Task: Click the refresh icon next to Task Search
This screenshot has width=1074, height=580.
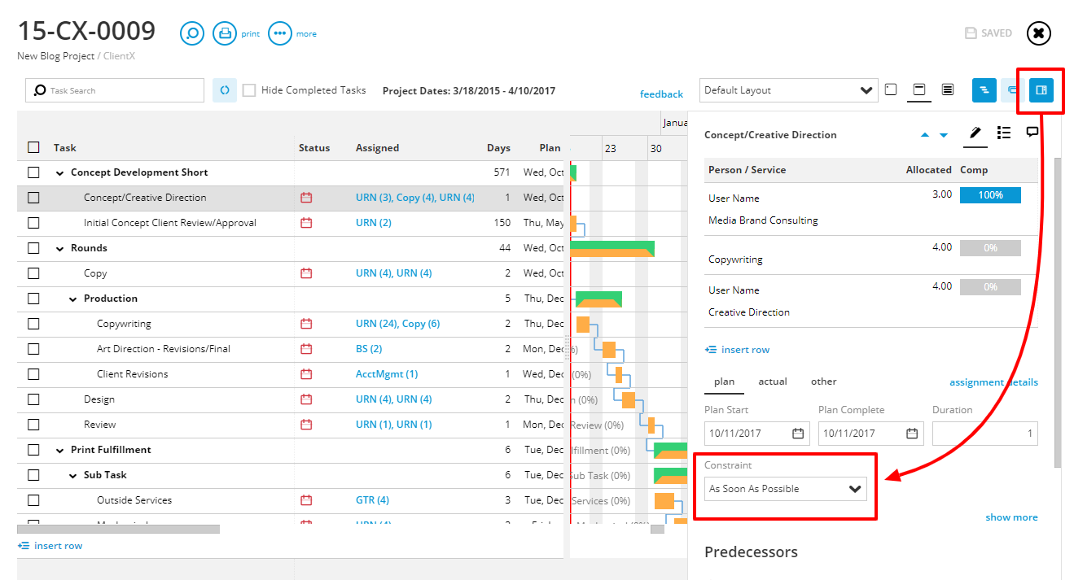Action: (225, 90)
